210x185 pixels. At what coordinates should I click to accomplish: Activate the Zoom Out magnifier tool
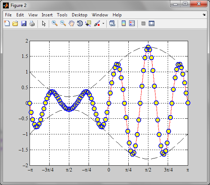[63, 23]
